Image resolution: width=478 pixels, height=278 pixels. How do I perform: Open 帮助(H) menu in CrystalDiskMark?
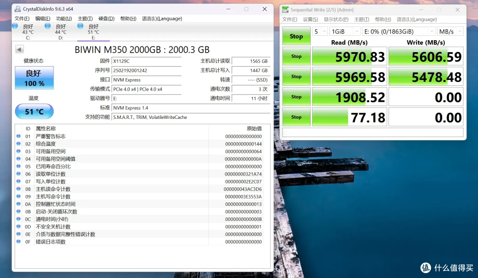383,19
